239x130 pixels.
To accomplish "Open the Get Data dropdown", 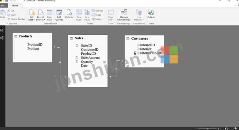I will coord(32,15).
